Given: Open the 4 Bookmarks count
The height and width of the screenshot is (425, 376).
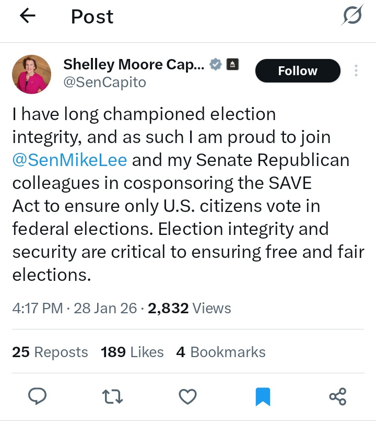Looking at the screenshot, I should click(x=220, y=352).
